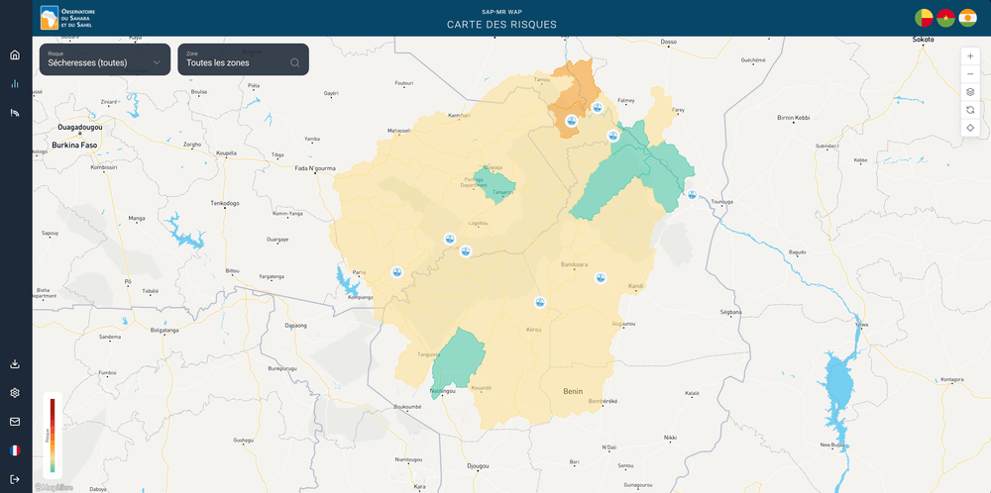Select station marker near Tounouga
The height and width of the screenshot is (493, 991).
pyautogui.click(x=692, y=194)
